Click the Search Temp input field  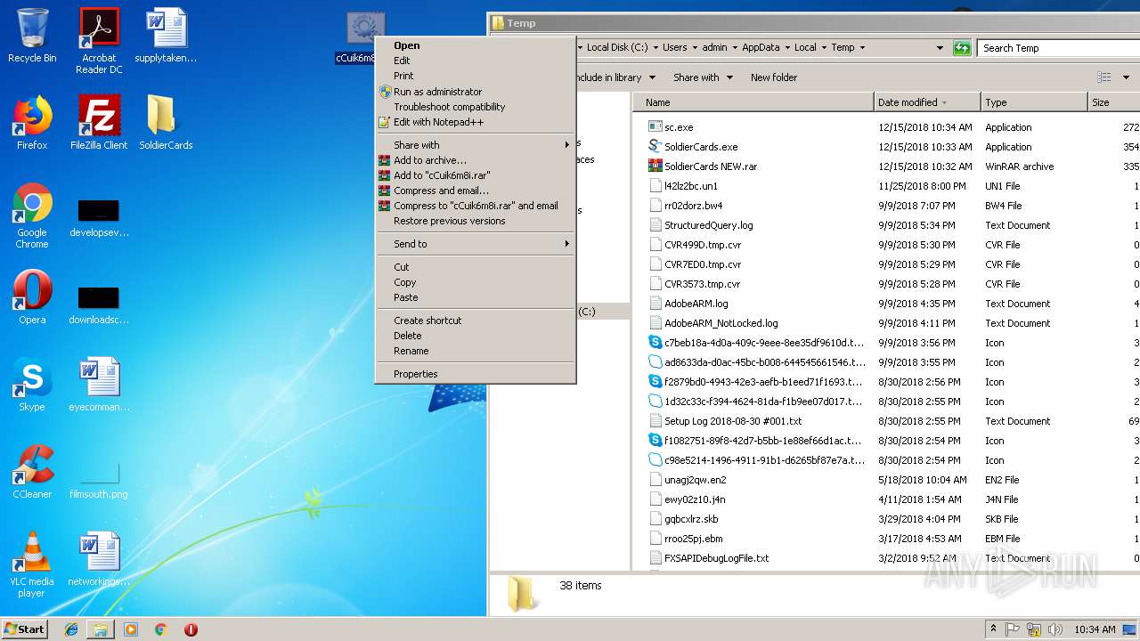(x=1058, y=48)
